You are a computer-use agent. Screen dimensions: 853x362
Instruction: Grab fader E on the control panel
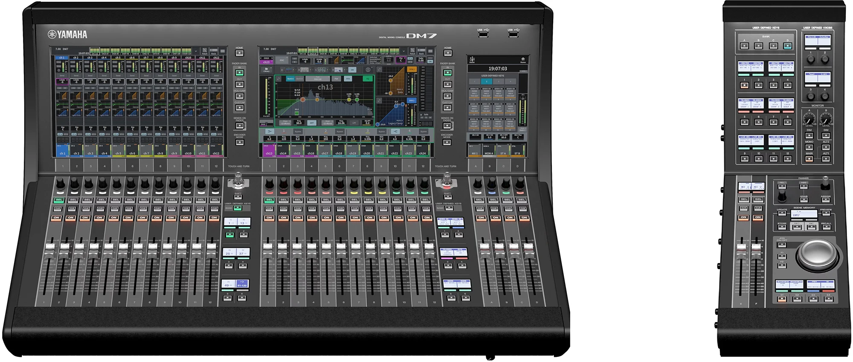click(x=741, y=251)
